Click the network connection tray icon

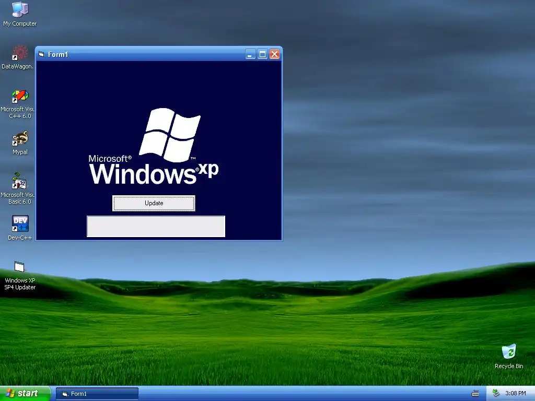pos(496,393)
